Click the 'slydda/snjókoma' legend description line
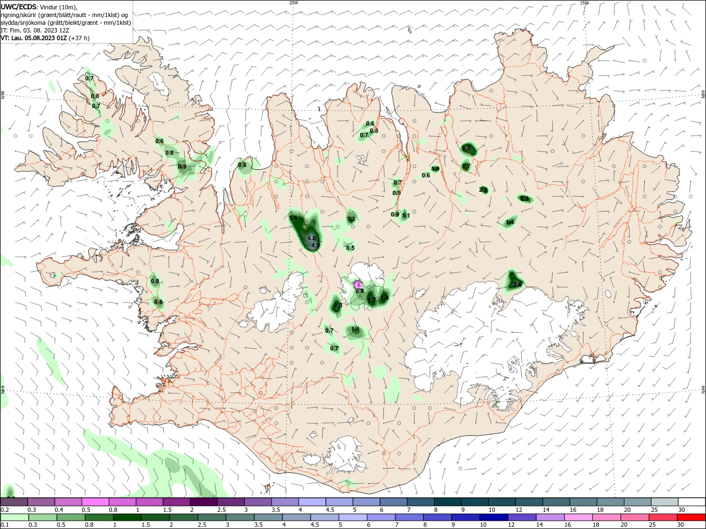This screenshot has height=529, width=706. [66, 23]
